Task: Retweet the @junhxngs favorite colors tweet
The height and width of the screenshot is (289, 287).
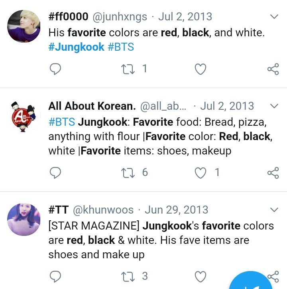Action: pyautogui.click(x=128, y=69)
